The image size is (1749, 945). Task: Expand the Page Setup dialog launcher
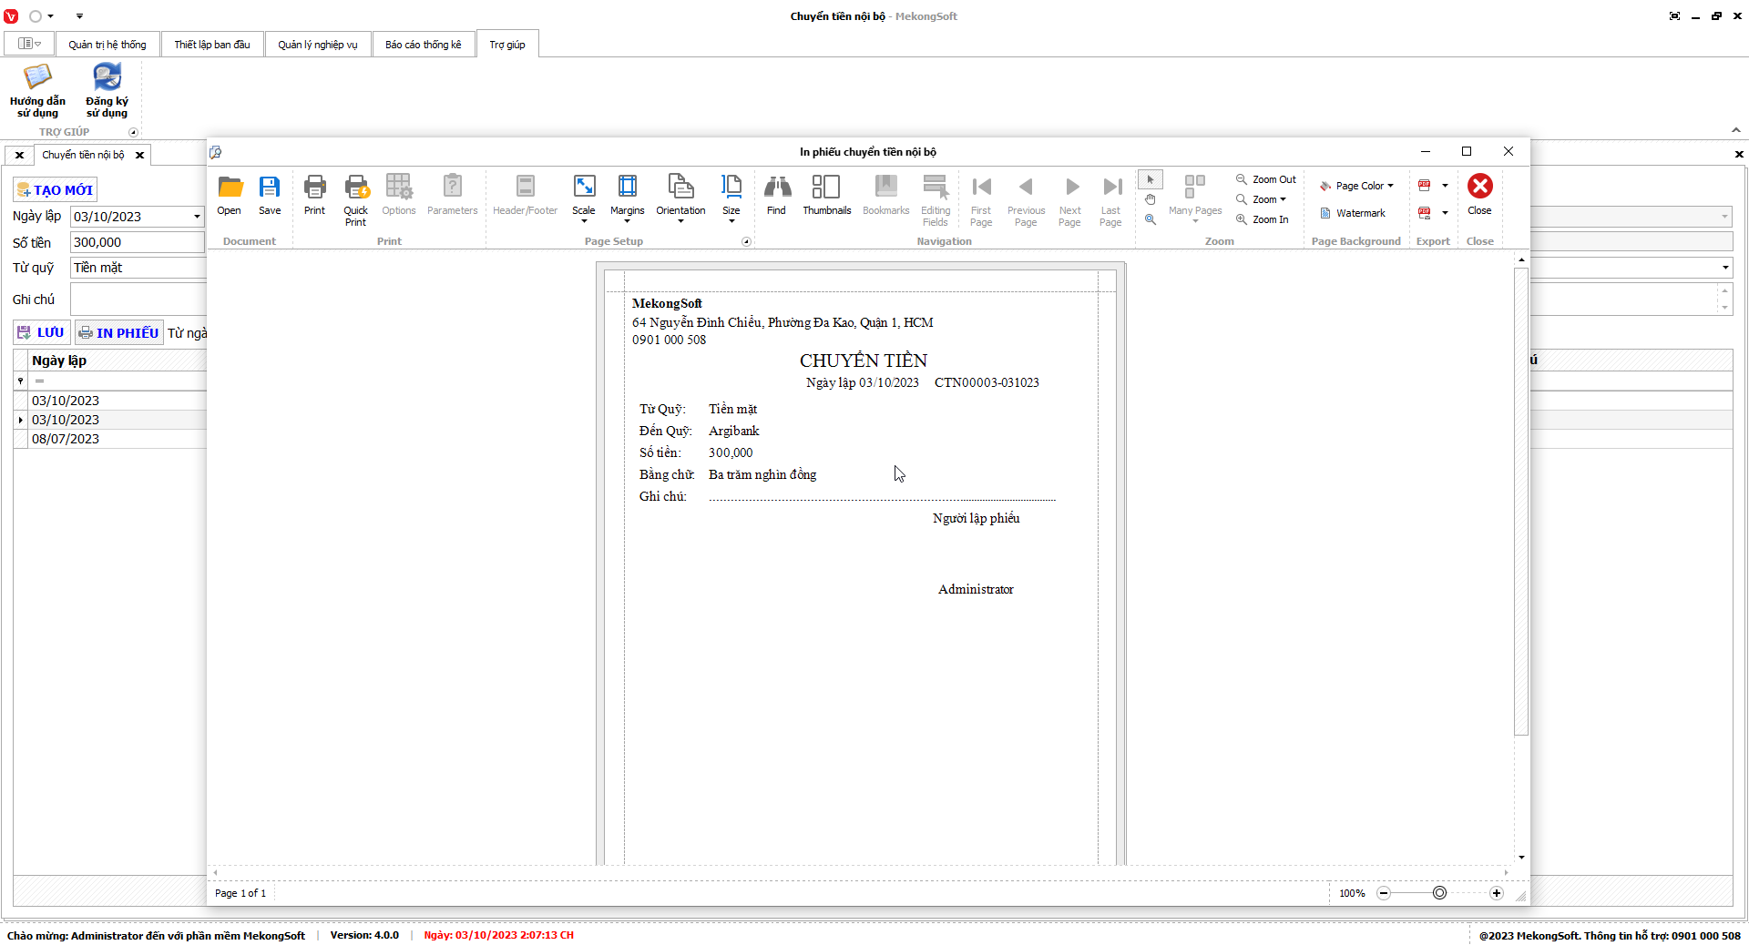point(746,241)
